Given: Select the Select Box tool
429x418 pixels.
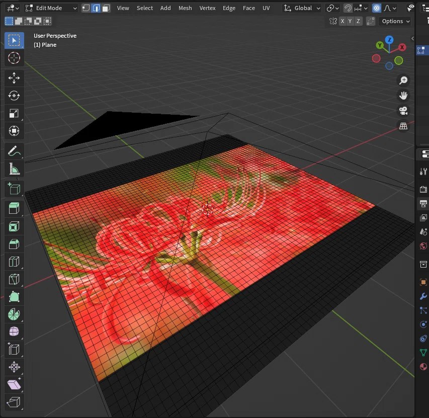Looking at the screenshot, I should pyautogui.click(x=14, y=40).
